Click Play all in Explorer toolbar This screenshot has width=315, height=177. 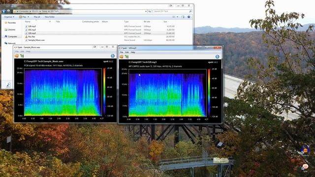[x=37, y=17]
